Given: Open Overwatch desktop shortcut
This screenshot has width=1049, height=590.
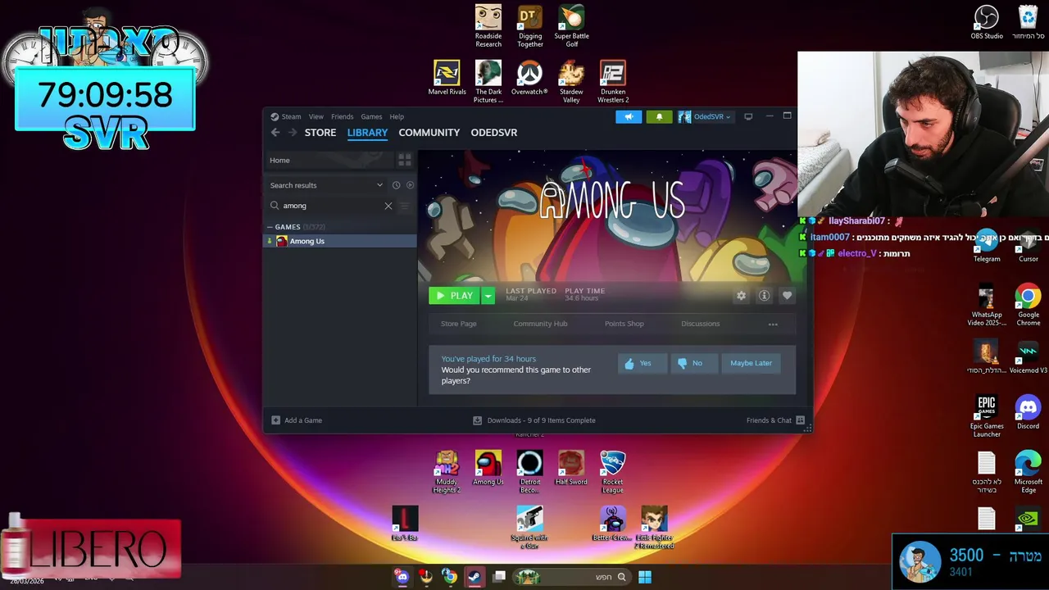Looking at the screenshot, I should click(529, 78).
